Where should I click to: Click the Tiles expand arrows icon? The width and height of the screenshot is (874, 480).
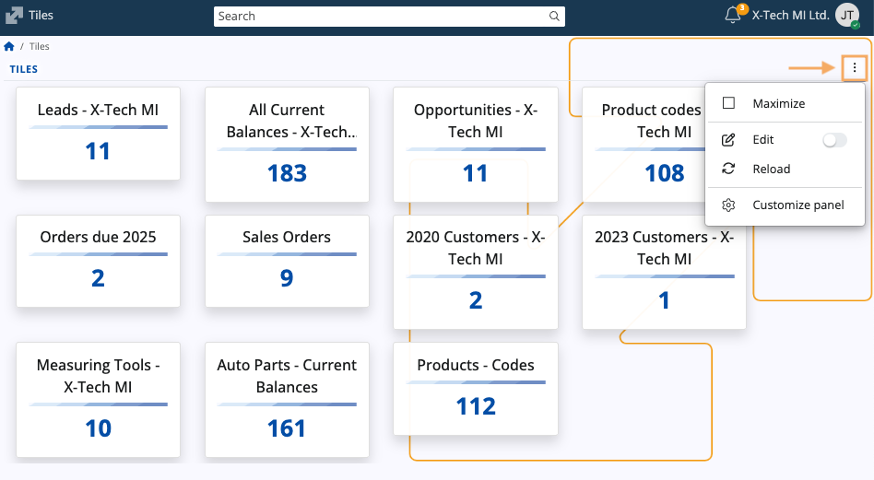click(14, 16)
